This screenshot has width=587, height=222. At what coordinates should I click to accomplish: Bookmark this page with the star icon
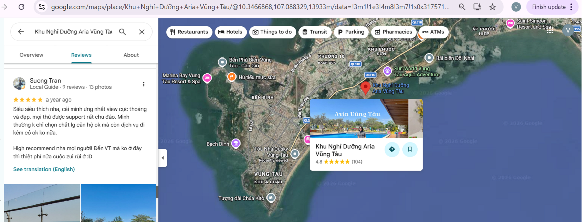tap(492, 7)
